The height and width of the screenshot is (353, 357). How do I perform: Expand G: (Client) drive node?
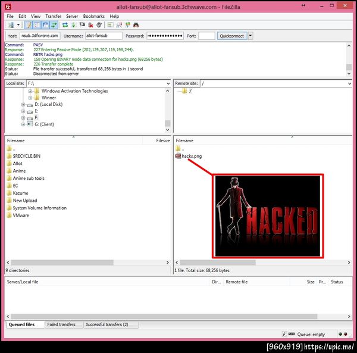point(23,124)
